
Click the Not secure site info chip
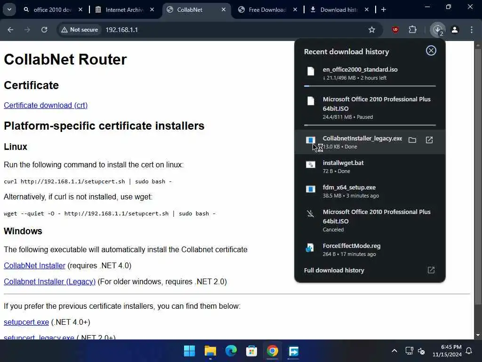click(80, 30)
